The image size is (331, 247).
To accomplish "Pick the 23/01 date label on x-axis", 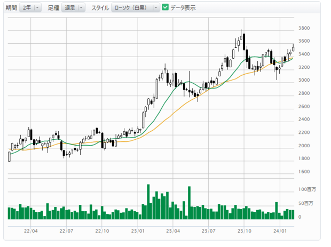I will [138, 231].
